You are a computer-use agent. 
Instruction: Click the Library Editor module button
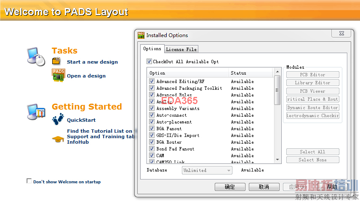(313, 83)
